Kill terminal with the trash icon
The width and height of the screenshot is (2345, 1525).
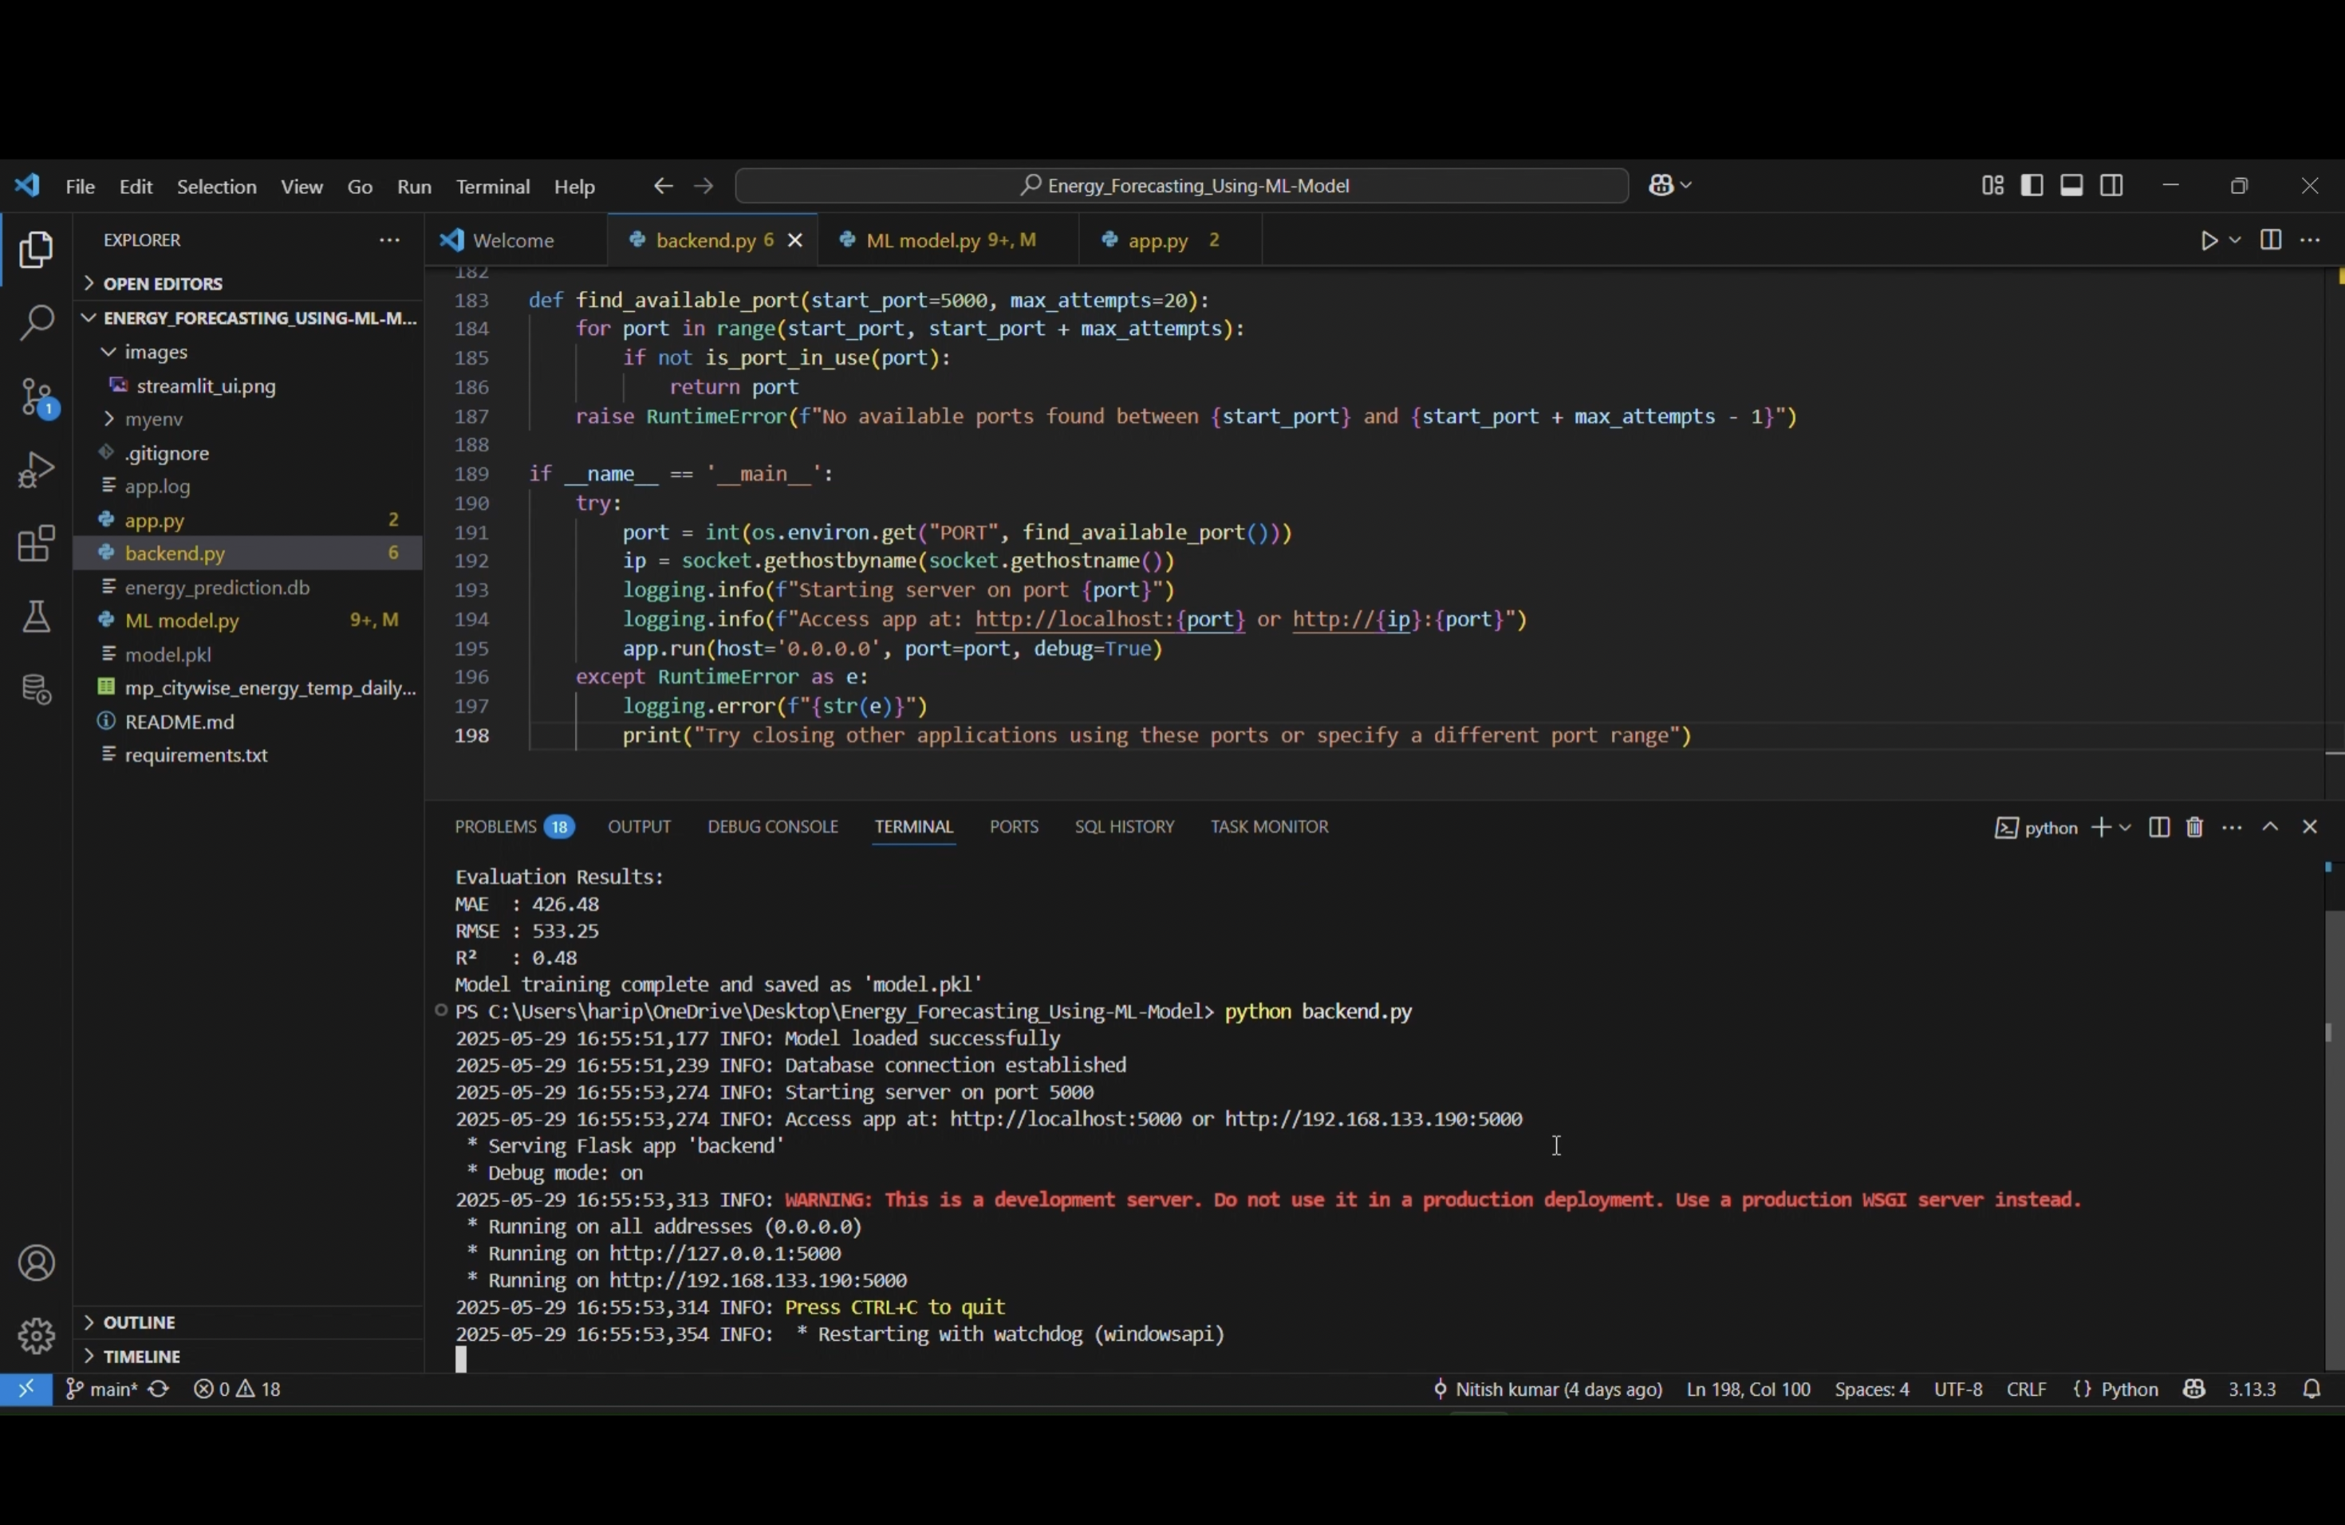tap(2194, 828)
